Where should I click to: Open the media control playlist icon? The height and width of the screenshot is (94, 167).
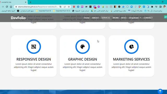(x=156, y=7)
